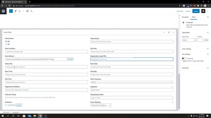Open Microsoft Store from the taskbar

24,116
